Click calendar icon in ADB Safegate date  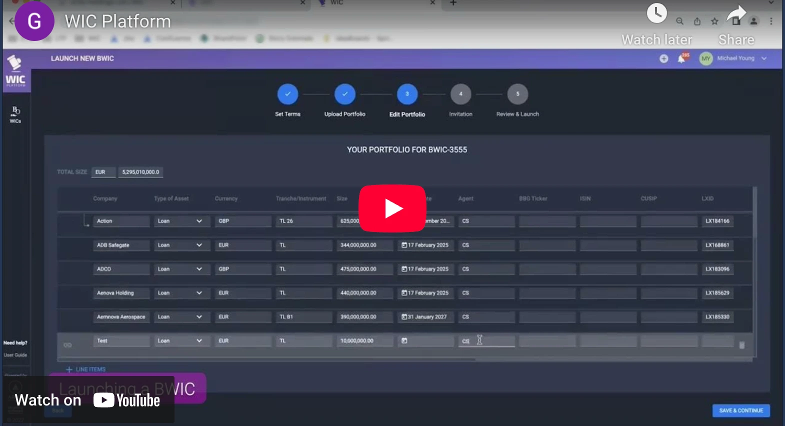point(404,245)
